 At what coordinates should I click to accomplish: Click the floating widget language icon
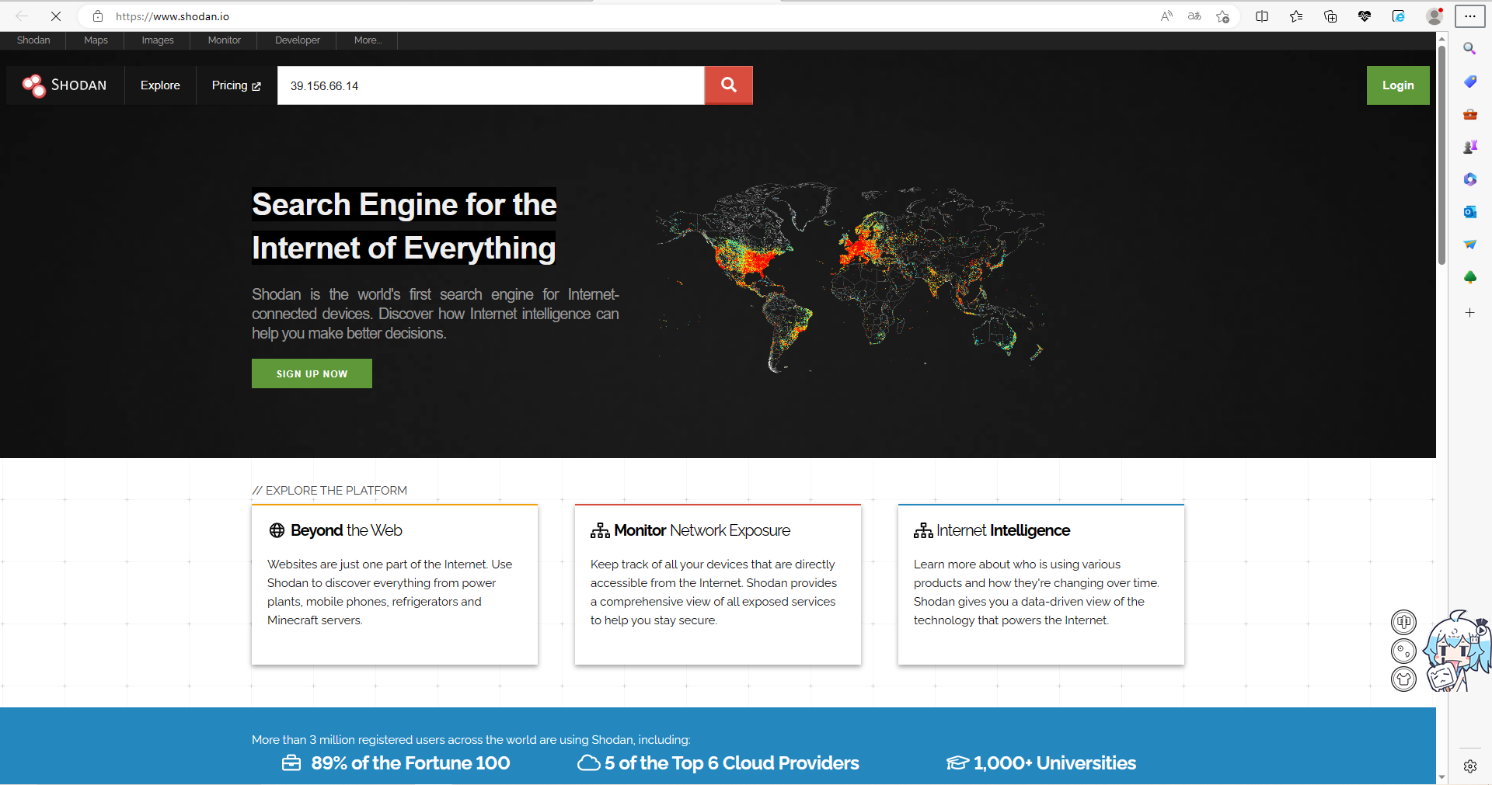[1403, 622]
